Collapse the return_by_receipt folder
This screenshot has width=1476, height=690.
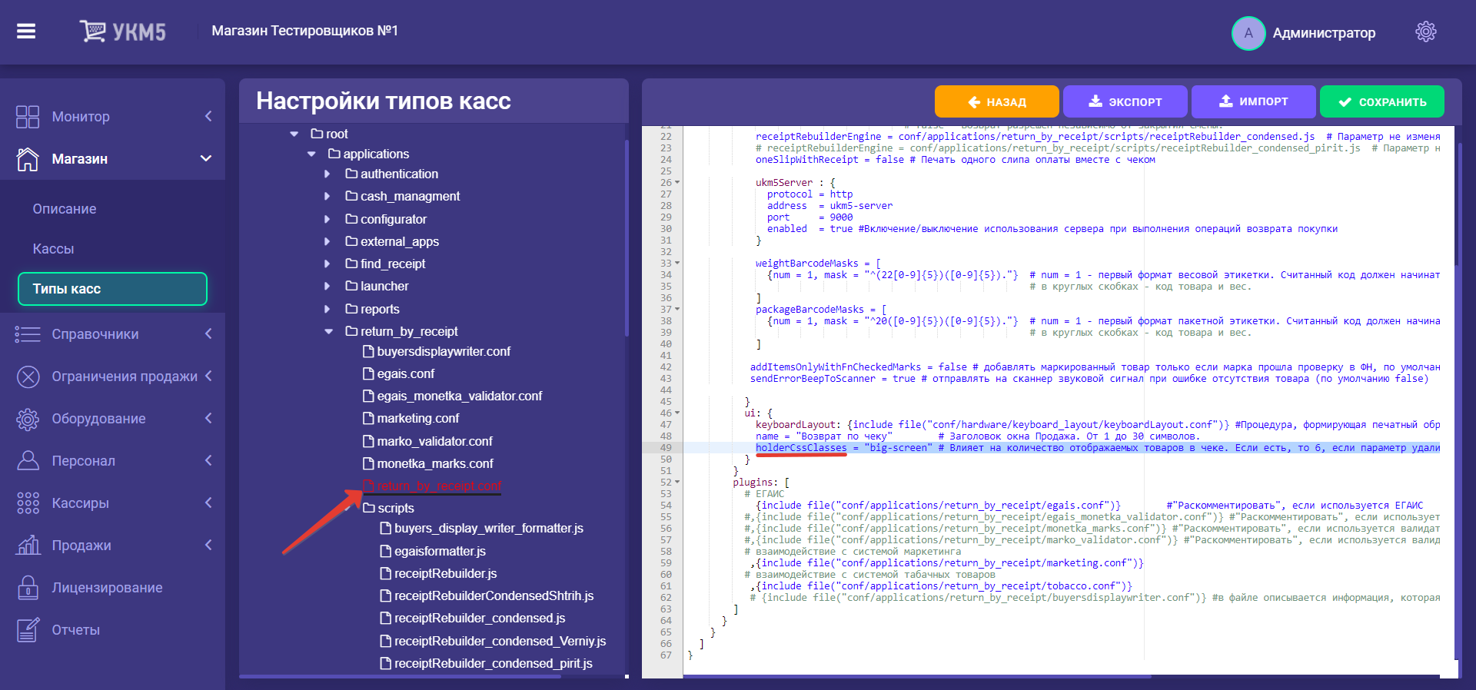point(329,331)
